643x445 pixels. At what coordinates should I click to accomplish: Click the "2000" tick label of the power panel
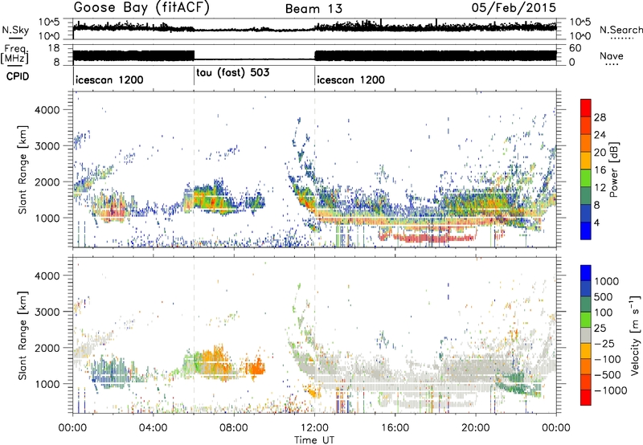pyautogui.click(x=47, y=182)
